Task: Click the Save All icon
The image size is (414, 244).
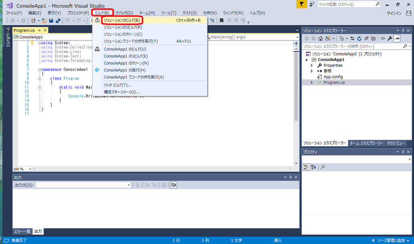Action: tap(58, 21)
